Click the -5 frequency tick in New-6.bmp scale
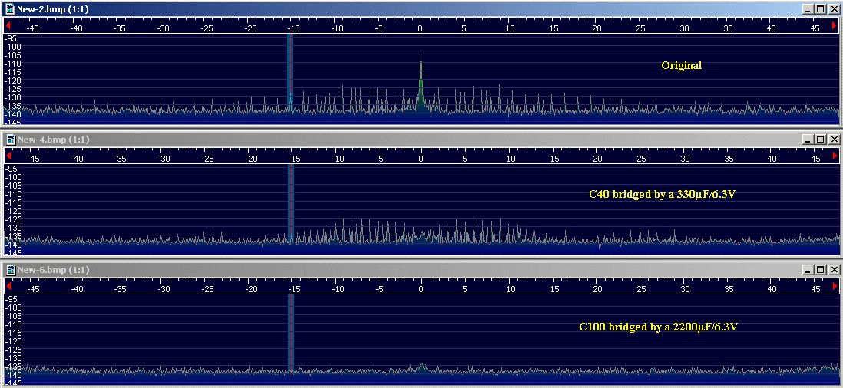 tap(379, 289)
